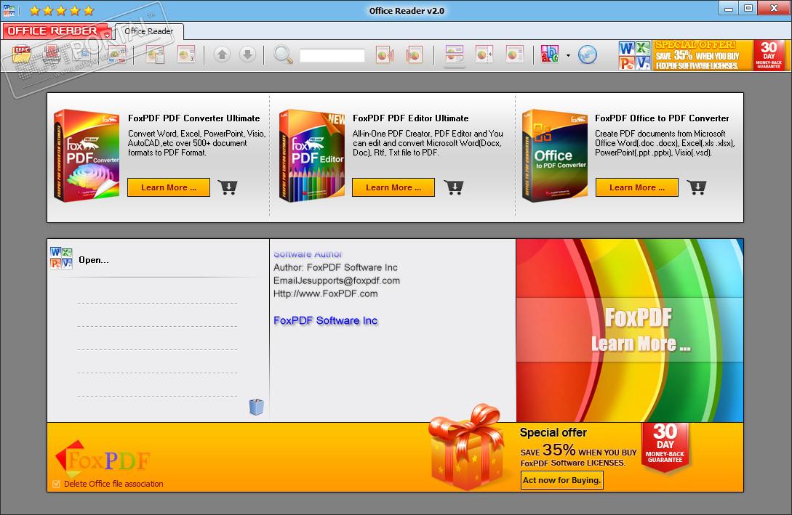The height and width of the screenshot is (515, 792).
Task: Click the Office to PDF Converter box image
Action: tap(555, 156)
